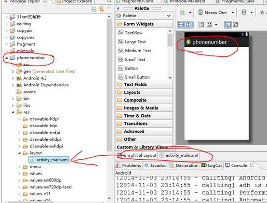Select the copysms project

tap(26, 37)
